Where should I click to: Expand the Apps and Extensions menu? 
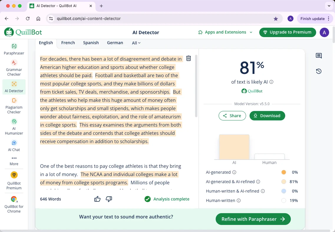point(225,32)
